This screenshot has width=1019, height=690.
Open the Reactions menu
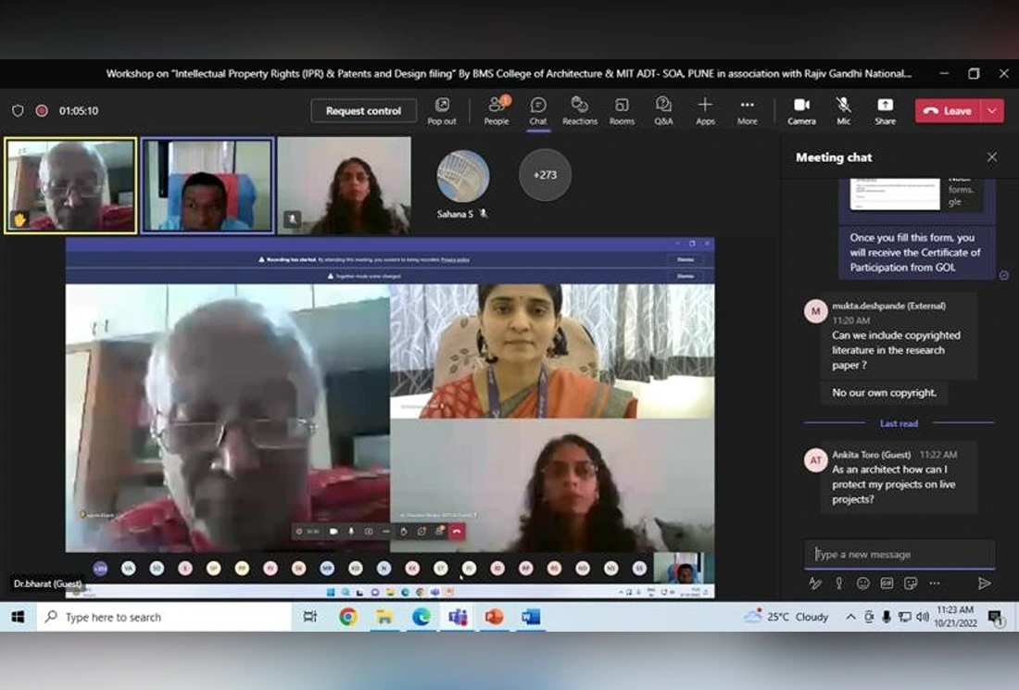pos(580,110)
